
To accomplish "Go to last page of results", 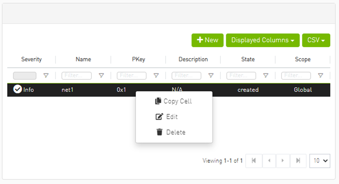I will click(298, 161).
